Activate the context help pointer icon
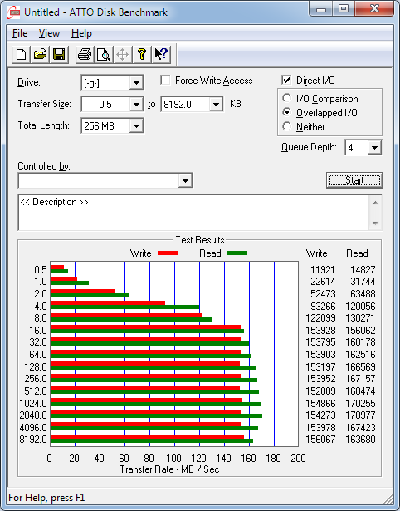 tap(161, 54)
